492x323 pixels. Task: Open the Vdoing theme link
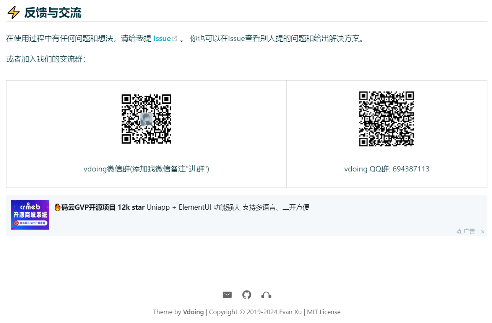click(x=193, y=312)
